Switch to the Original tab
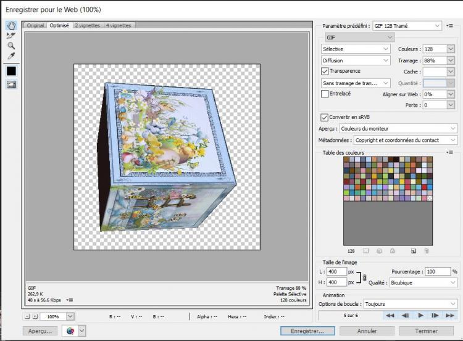The height and width of the screenshot is (341, 463). pyautogui.click(x=35, y=25)
